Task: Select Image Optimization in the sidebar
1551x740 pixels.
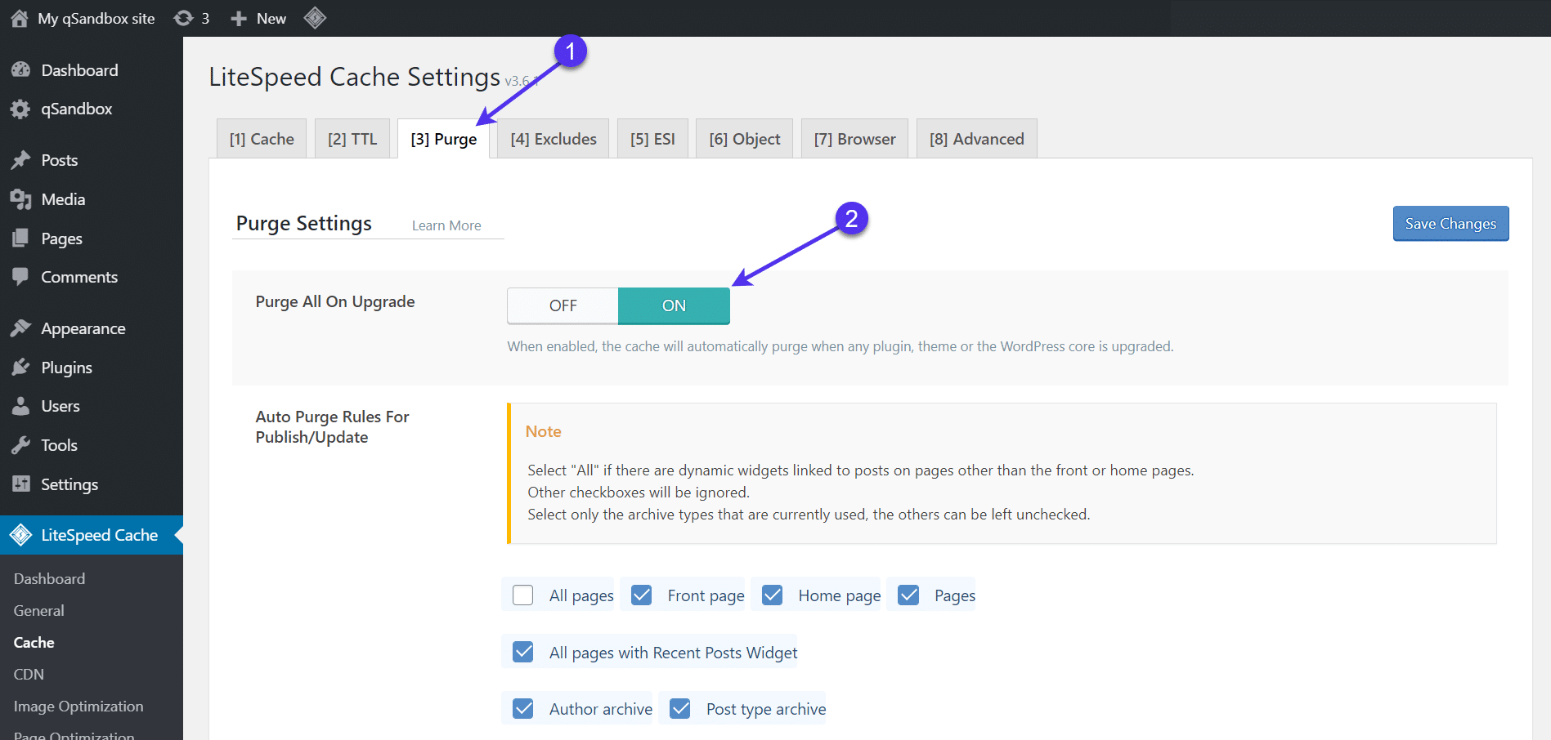Action: 78,706
